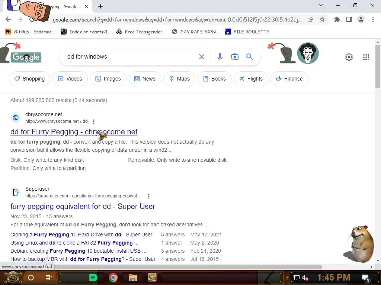Switch to Finance results
This screenshot has width=381, height=285.
coord(289,79)
